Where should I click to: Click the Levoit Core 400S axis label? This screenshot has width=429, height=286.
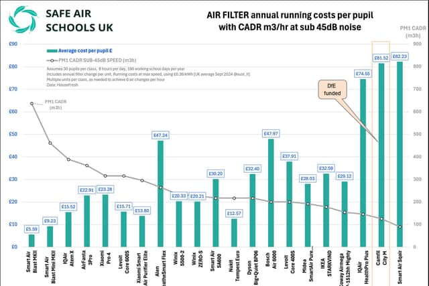290,262
